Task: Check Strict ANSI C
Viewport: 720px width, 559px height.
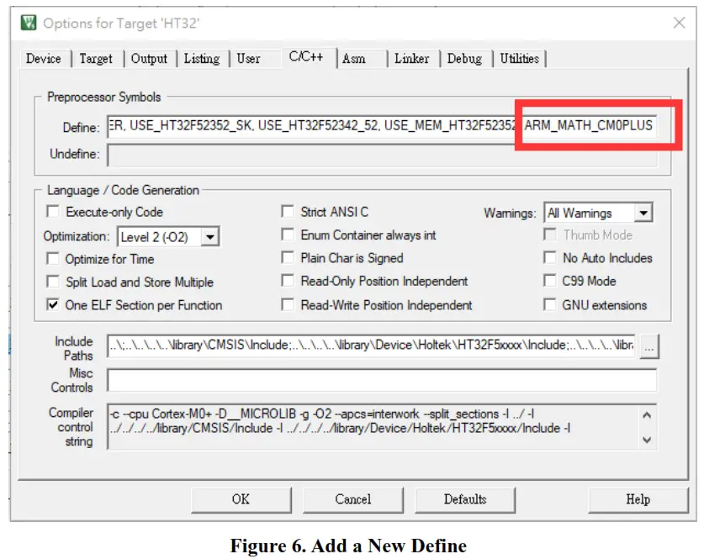Action: pyautogui.click(x=287, y=213)
